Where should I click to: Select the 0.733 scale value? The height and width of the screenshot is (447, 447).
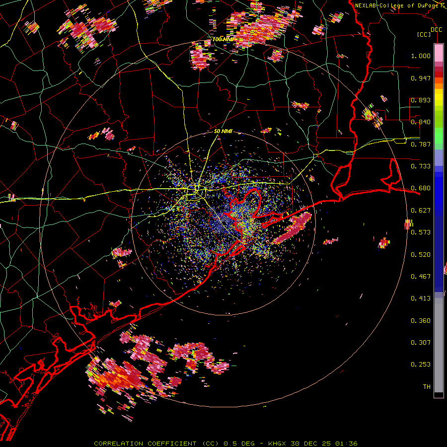421,166
